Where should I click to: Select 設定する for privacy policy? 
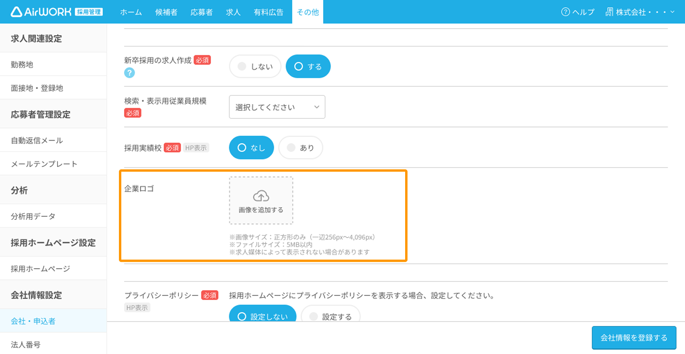(x=331, y=314)
